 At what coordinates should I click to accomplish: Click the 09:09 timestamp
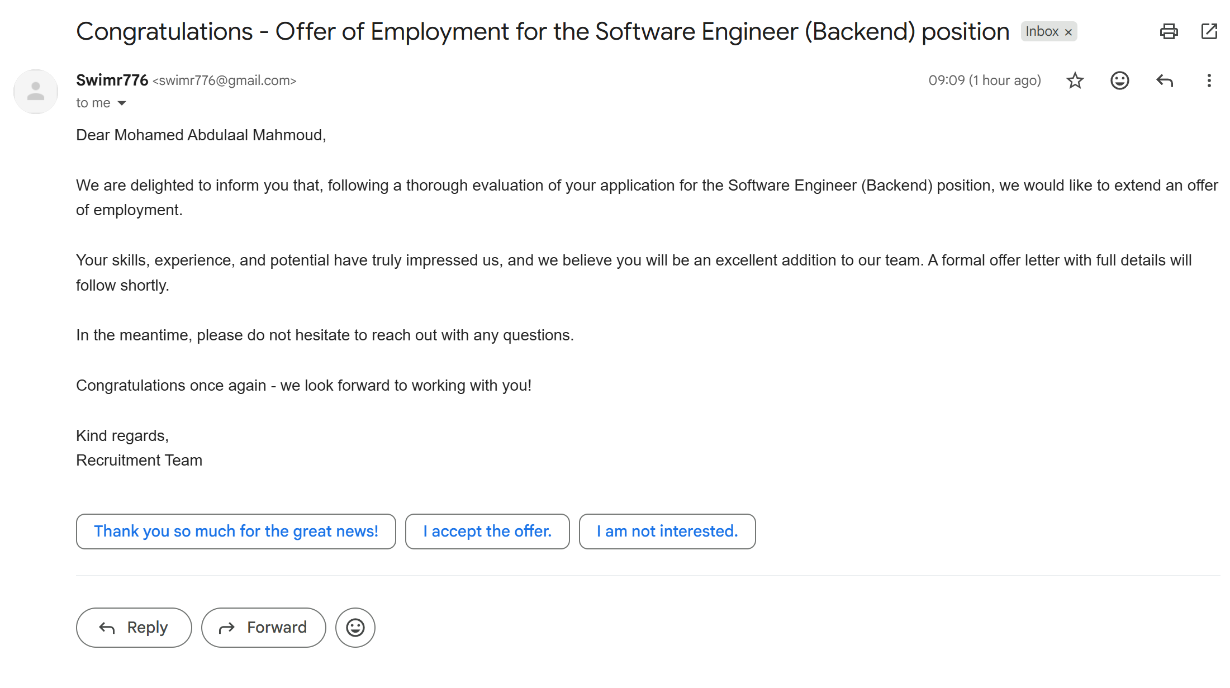pos(985,80)
